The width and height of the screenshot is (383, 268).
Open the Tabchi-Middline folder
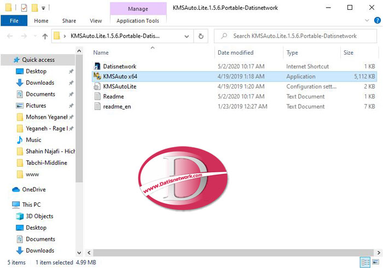point(47,163)
